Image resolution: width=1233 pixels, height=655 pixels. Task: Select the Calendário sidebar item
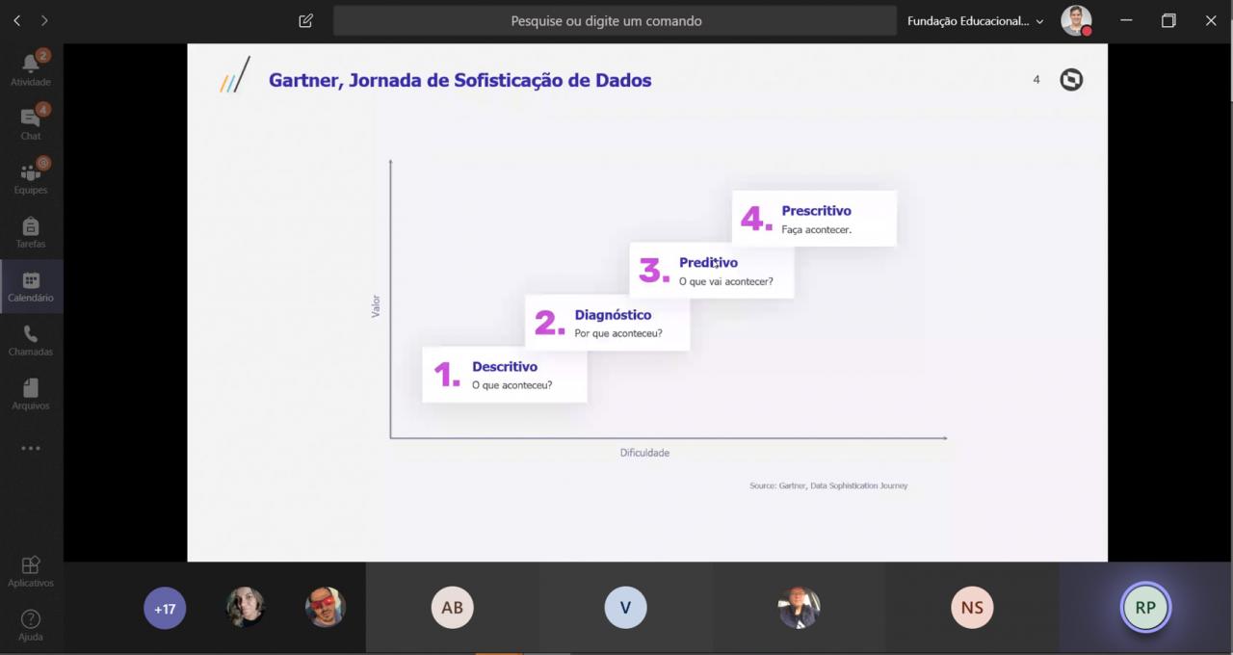pos(31,286)
